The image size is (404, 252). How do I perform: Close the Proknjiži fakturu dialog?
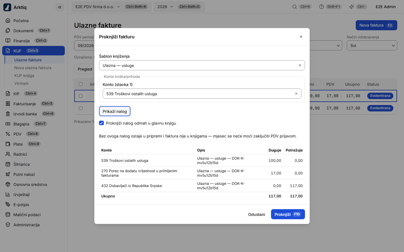click(x=301, y=37)
